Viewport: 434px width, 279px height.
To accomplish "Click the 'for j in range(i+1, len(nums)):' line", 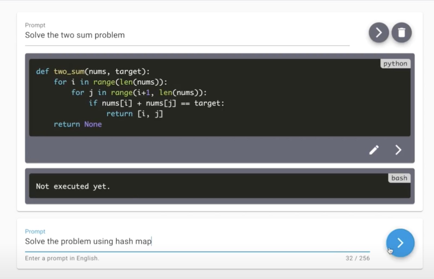I will [139, 93].
